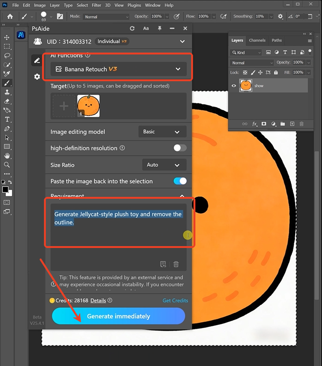Select the Brush tool in toolbar

pos(7,83)
